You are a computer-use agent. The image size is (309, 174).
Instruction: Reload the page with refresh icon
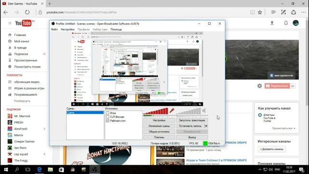pos(27,12)
